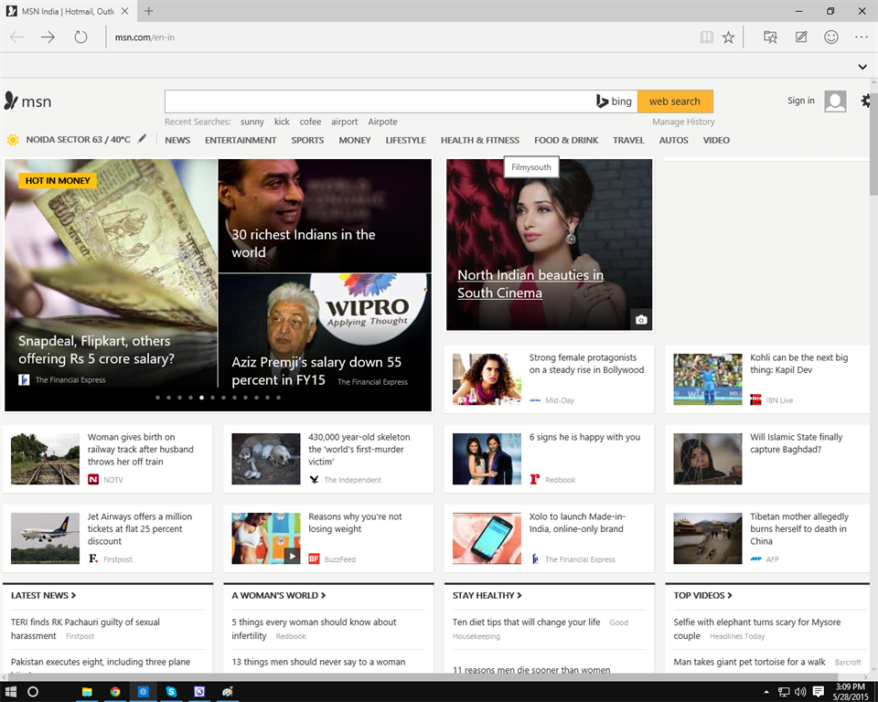Open the smiley feedback icon
878x702 pixels.
coord(831,37)
